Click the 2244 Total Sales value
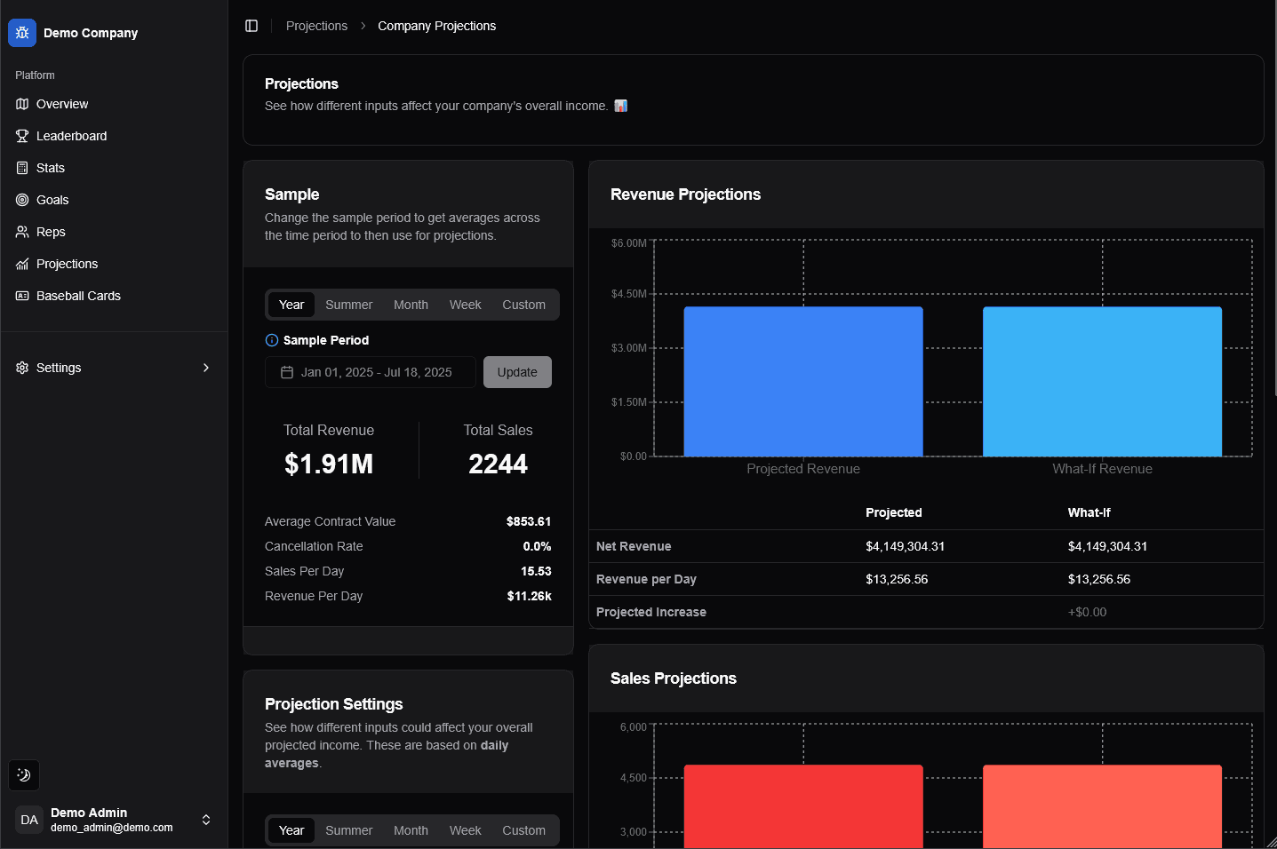Viewport: 1277px width, 849px height. (x=498, y=464)
